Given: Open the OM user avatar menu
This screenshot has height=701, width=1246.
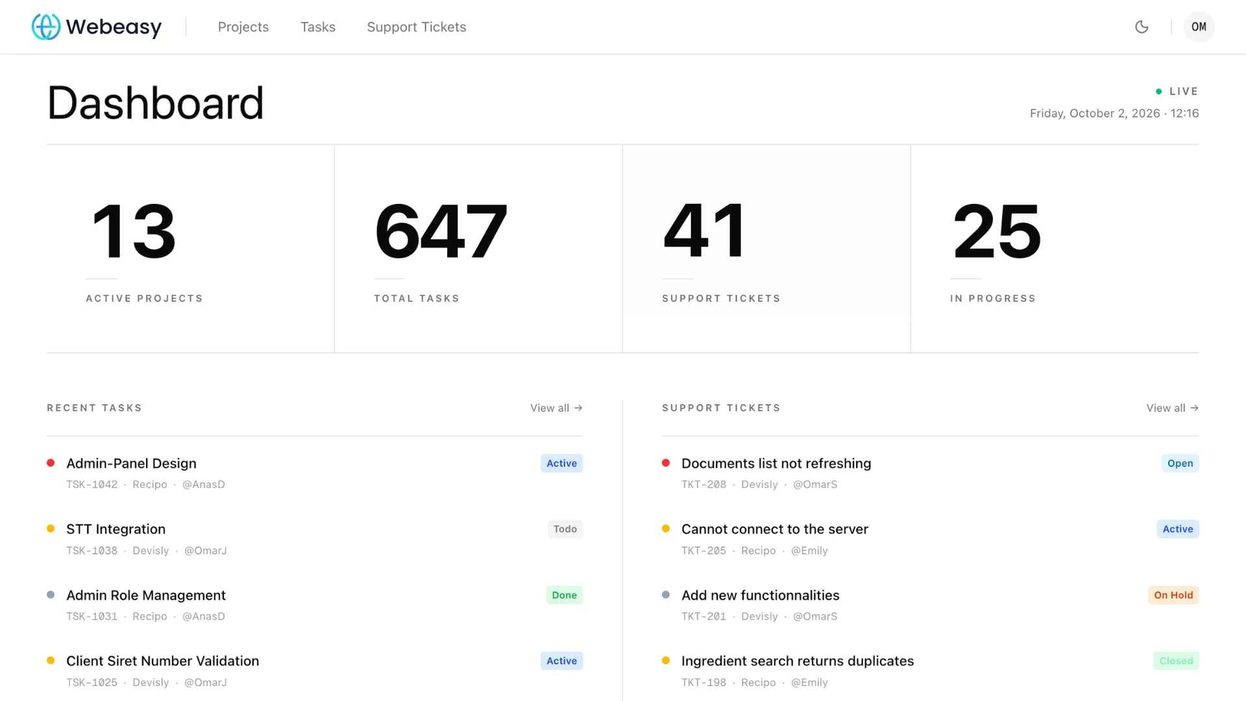Looking at the screenshot, I should [x=1199, y=27].
